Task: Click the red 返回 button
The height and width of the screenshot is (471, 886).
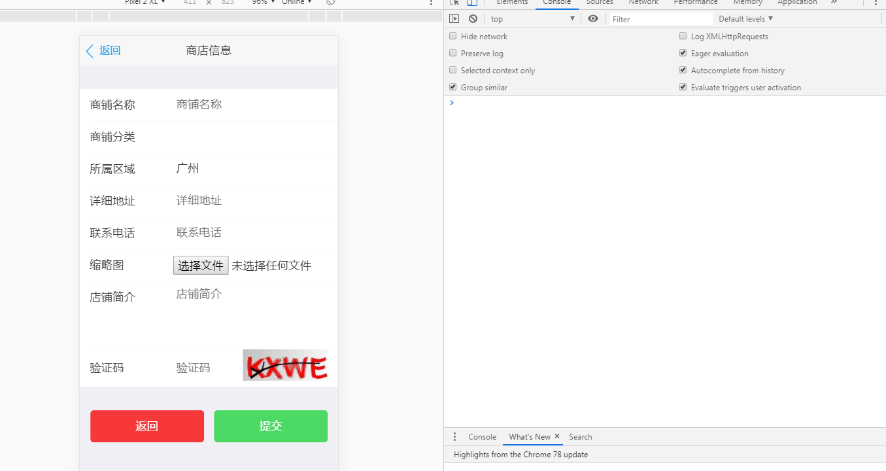Action: pyautogui.click(x=147, y=427)
